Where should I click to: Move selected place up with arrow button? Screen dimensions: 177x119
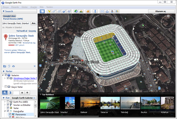pos(22,93)
